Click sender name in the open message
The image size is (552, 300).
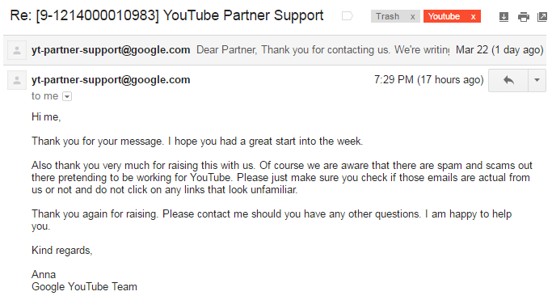click(111, 80)
